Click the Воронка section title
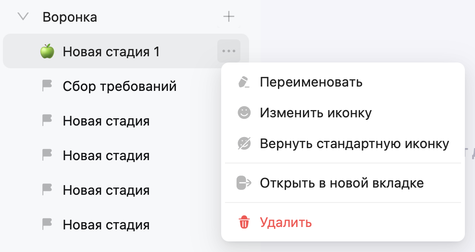The image size is (475, 252). 70,17
